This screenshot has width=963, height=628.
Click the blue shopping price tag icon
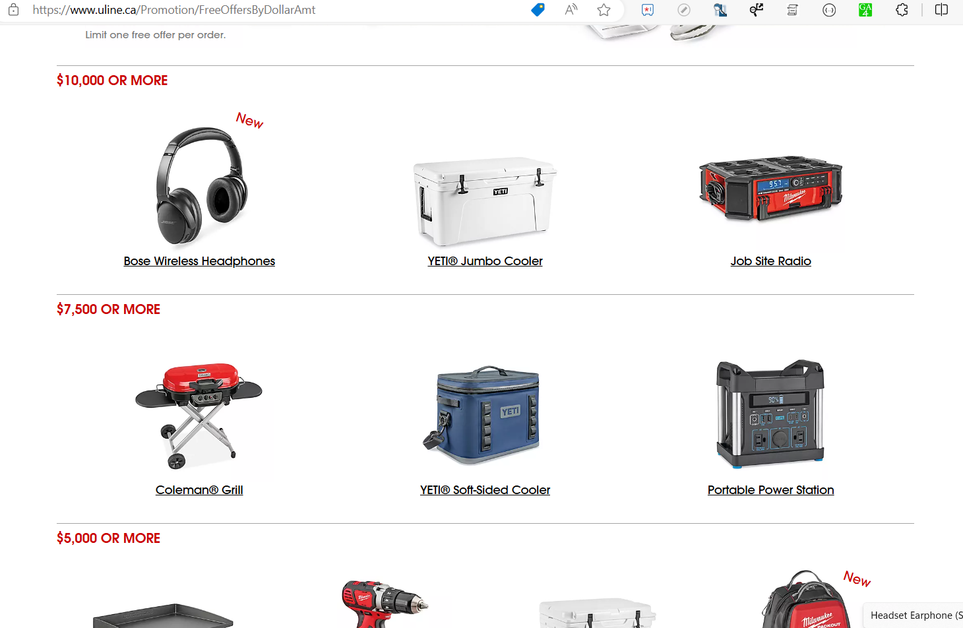point(538,10)
